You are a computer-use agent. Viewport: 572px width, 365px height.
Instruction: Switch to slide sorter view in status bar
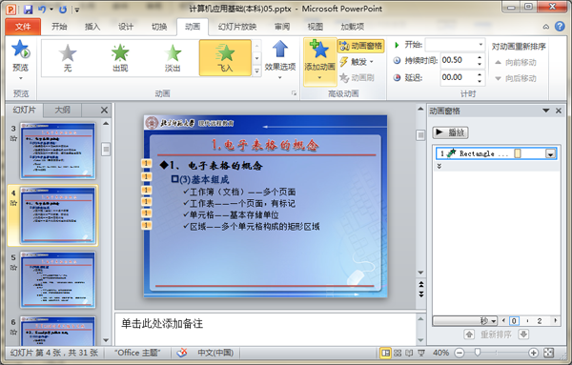[x=398, y=353]
